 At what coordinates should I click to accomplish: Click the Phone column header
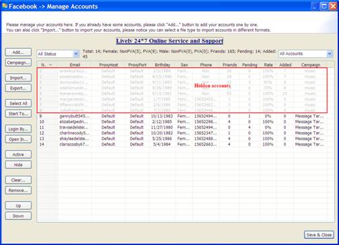(x=206, y=65)
